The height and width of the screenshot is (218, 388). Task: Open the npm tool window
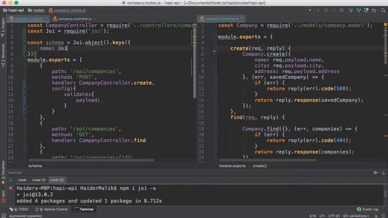3,196
